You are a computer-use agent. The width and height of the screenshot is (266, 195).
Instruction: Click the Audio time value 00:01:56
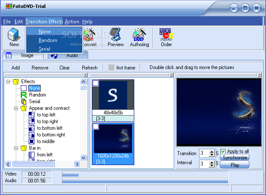click(37, 180)
